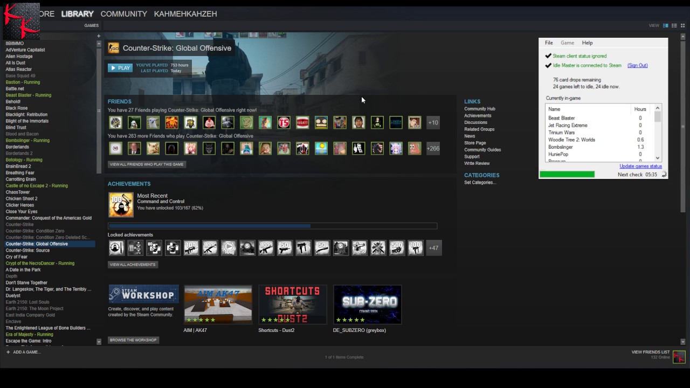Image resolution: width=690 pixels, height=388 pixels.
Task: Click plus icon above the games list
Action: click(x=99, y=36)
